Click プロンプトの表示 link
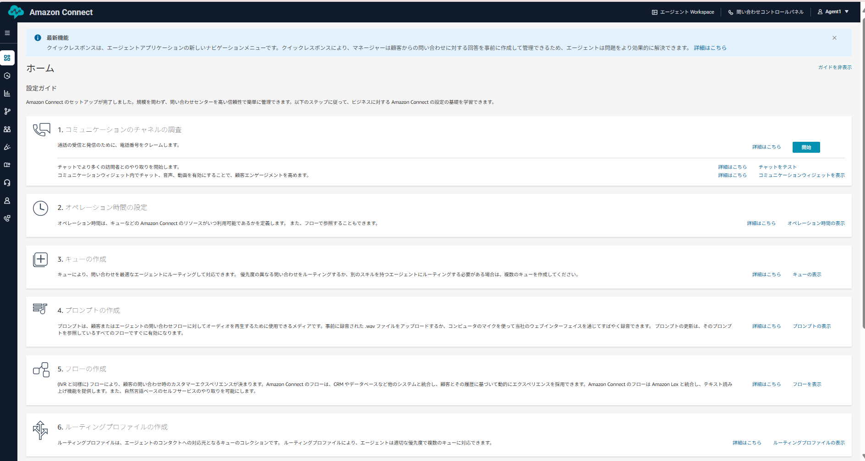 click(x=812, y=326)
